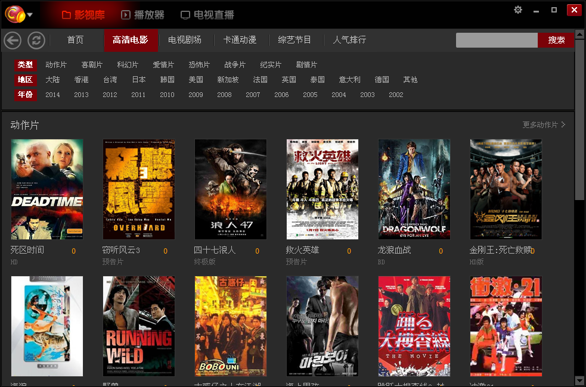This screenshot has width=586, height=387.
Task: Filter movies by year 2010
Action: click(167, 95)
